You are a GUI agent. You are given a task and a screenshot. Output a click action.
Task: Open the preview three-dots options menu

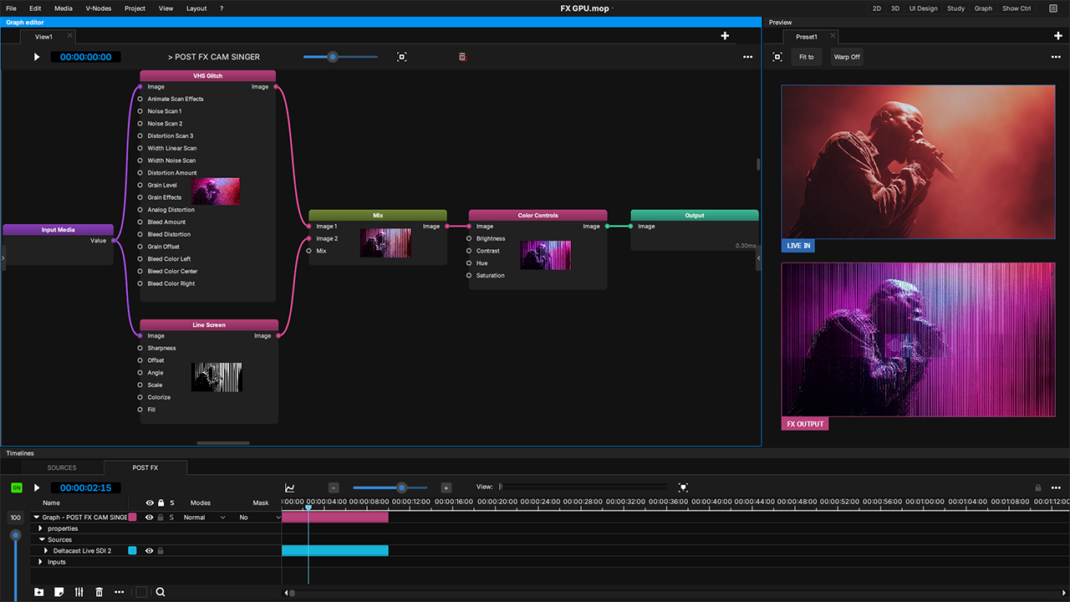coord(1056,57)
